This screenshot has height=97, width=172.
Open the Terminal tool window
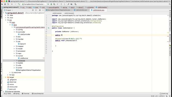pyautogui.click(x=26, y=93)
